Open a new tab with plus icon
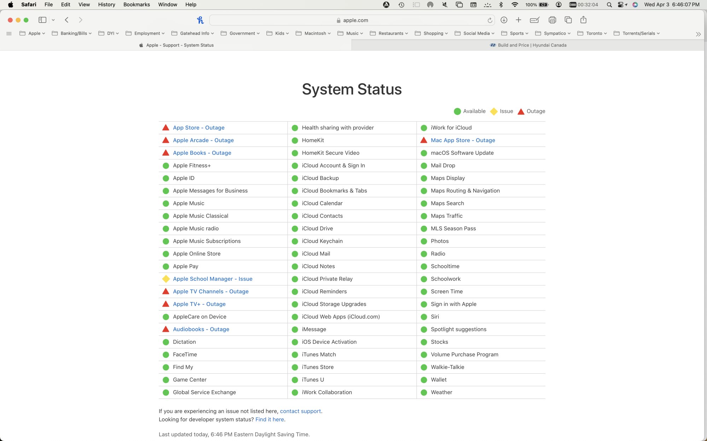 click(518, 20)
